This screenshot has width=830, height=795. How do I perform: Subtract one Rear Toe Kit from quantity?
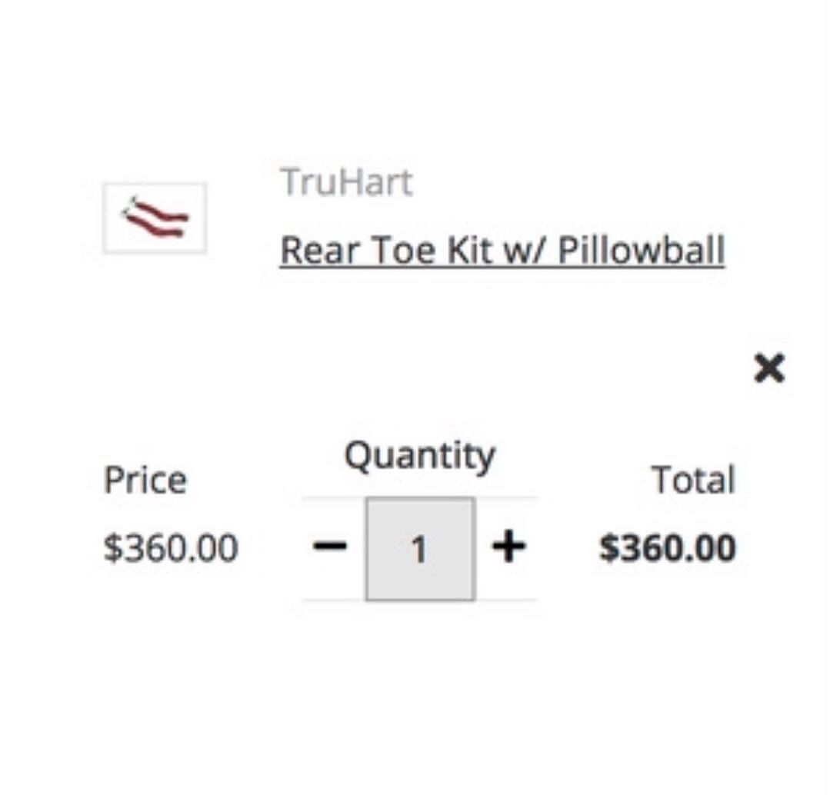330,547
